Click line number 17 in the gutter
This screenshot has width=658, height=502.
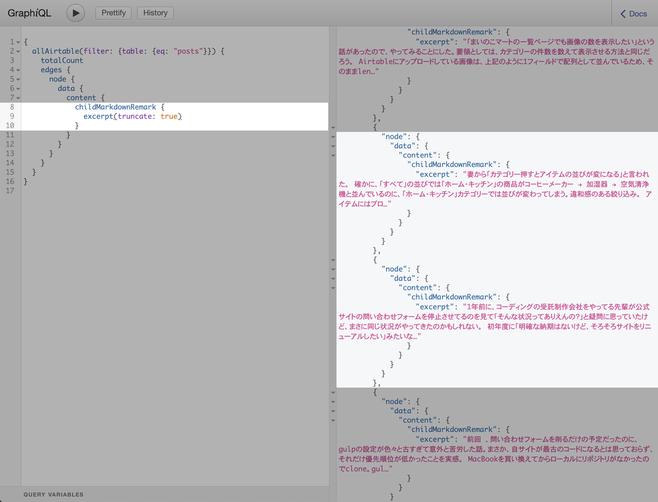[10, 191]
